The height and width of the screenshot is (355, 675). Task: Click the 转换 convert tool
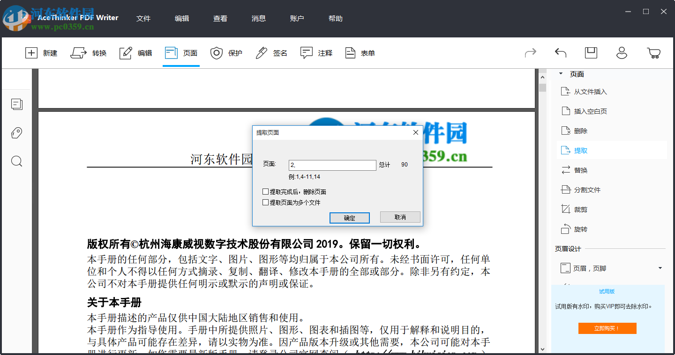pos(89,53)
